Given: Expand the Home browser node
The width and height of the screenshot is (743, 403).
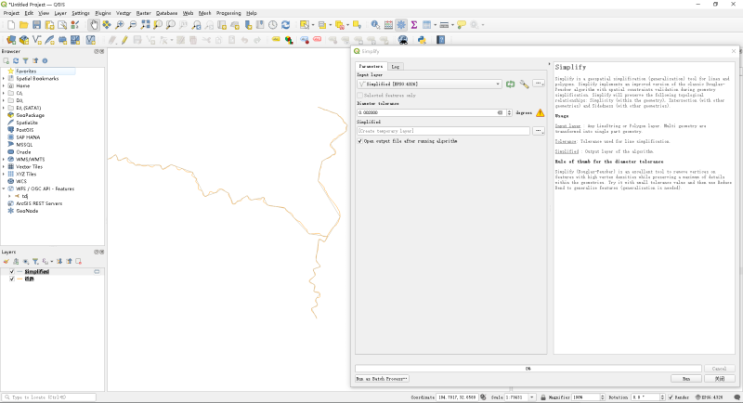Looking at the screenshot, I should pyautogui.click(x=4, y=85).
